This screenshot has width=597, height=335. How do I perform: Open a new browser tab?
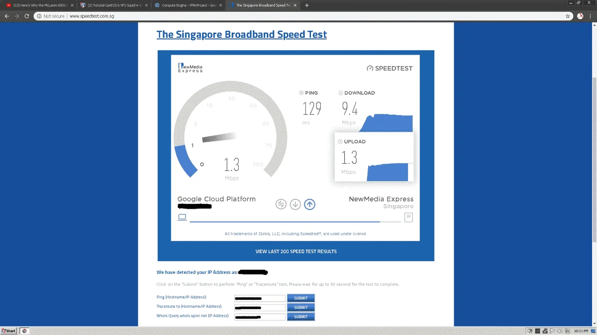[306, 5]
